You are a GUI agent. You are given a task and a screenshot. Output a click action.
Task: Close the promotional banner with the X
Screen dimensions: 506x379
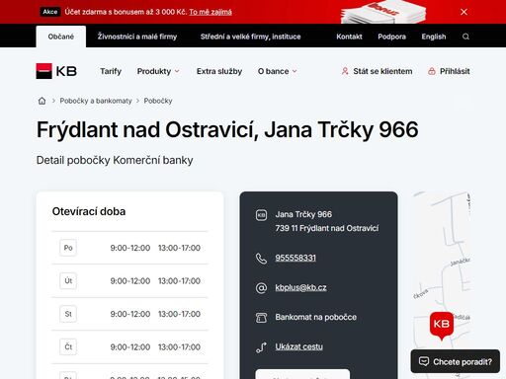click(x=464, y=12)
